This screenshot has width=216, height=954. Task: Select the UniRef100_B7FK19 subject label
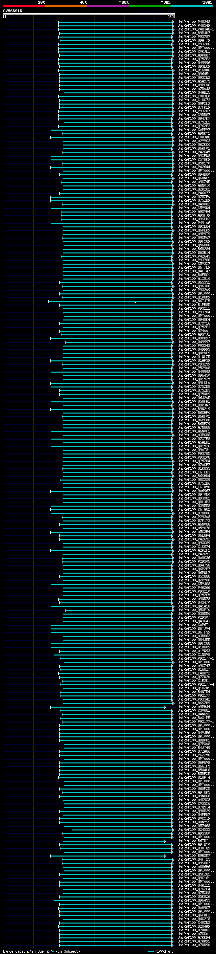193,107
